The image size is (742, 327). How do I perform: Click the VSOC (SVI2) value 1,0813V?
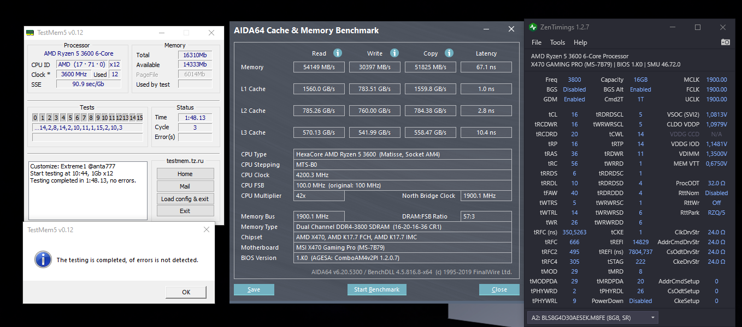(x=716, y=114)
